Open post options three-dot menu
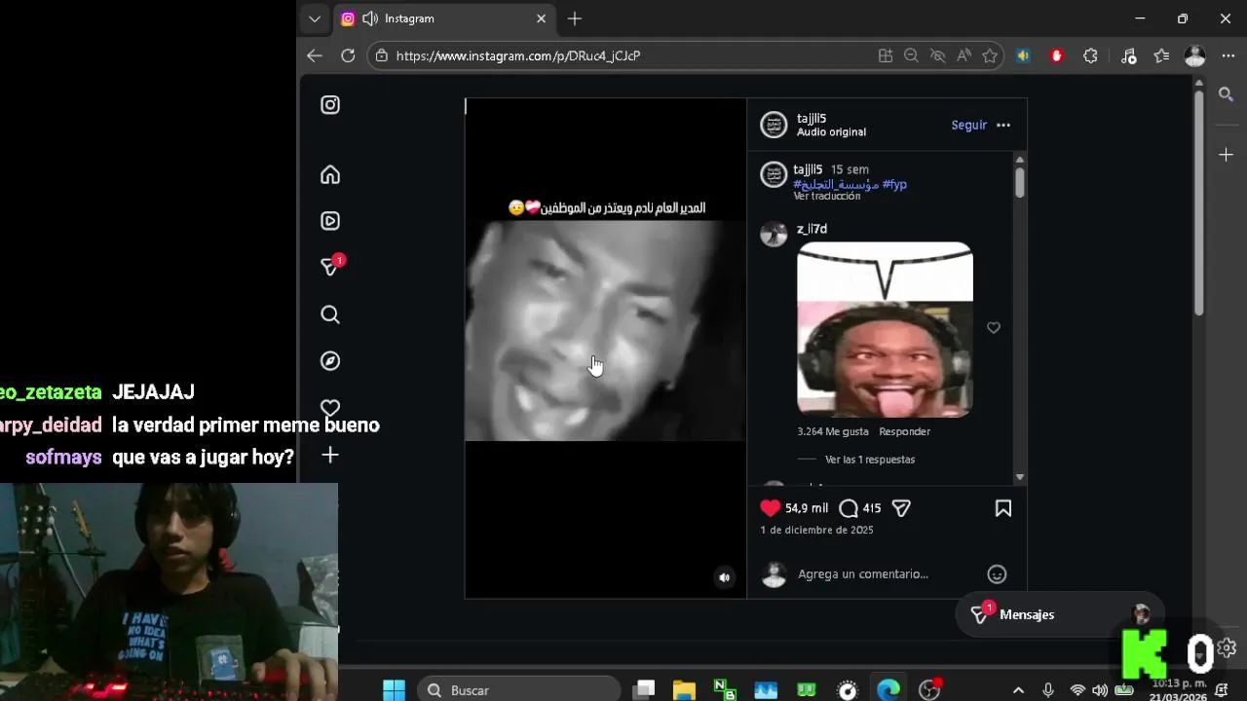The image size is (1247, 701). click(1003, 126)
